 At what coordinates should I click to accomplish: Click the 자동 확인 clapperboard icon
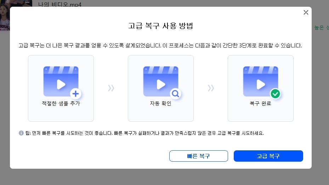[x=161, y=81]
